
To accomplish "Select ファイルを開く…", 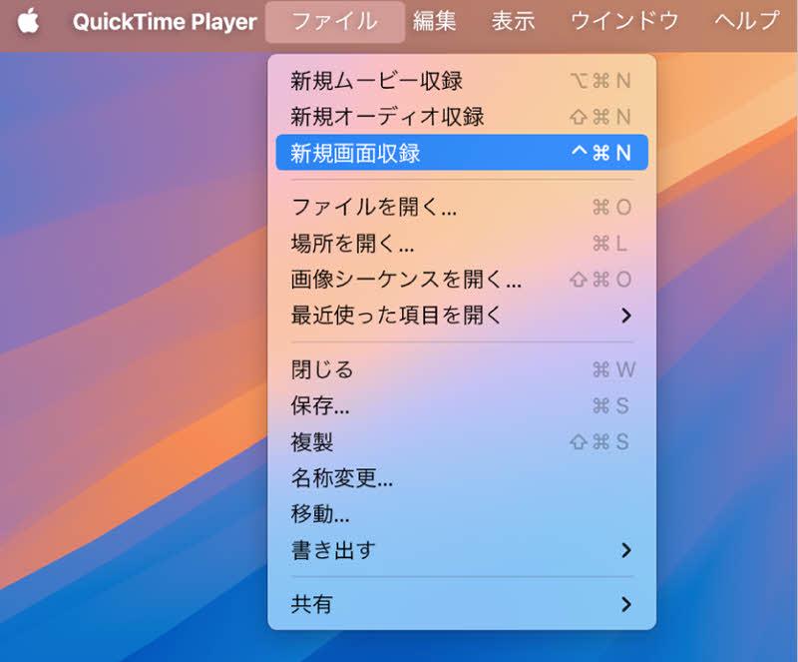I will (x=462, y=207).
